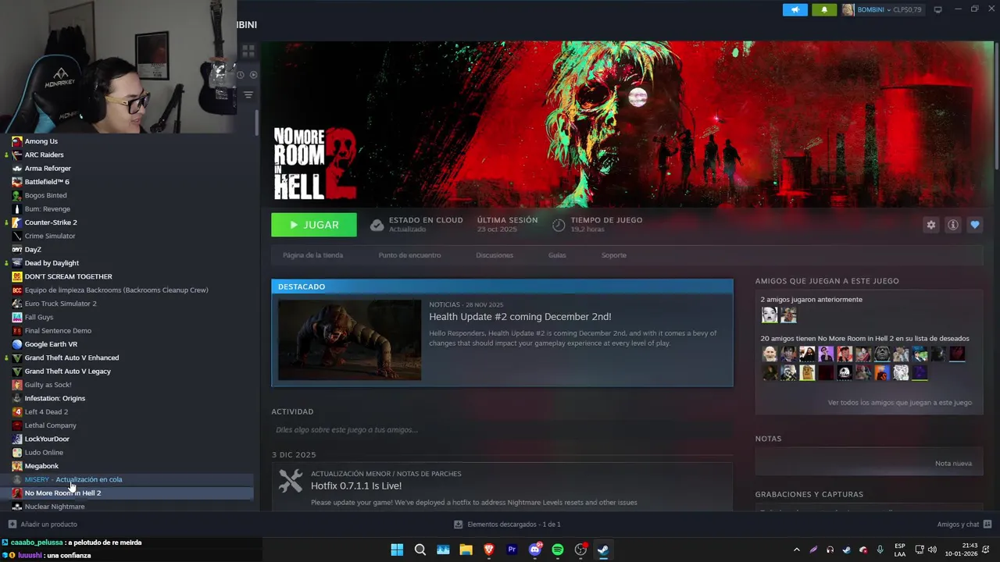Open the Guías tab

tap(557, 255)
